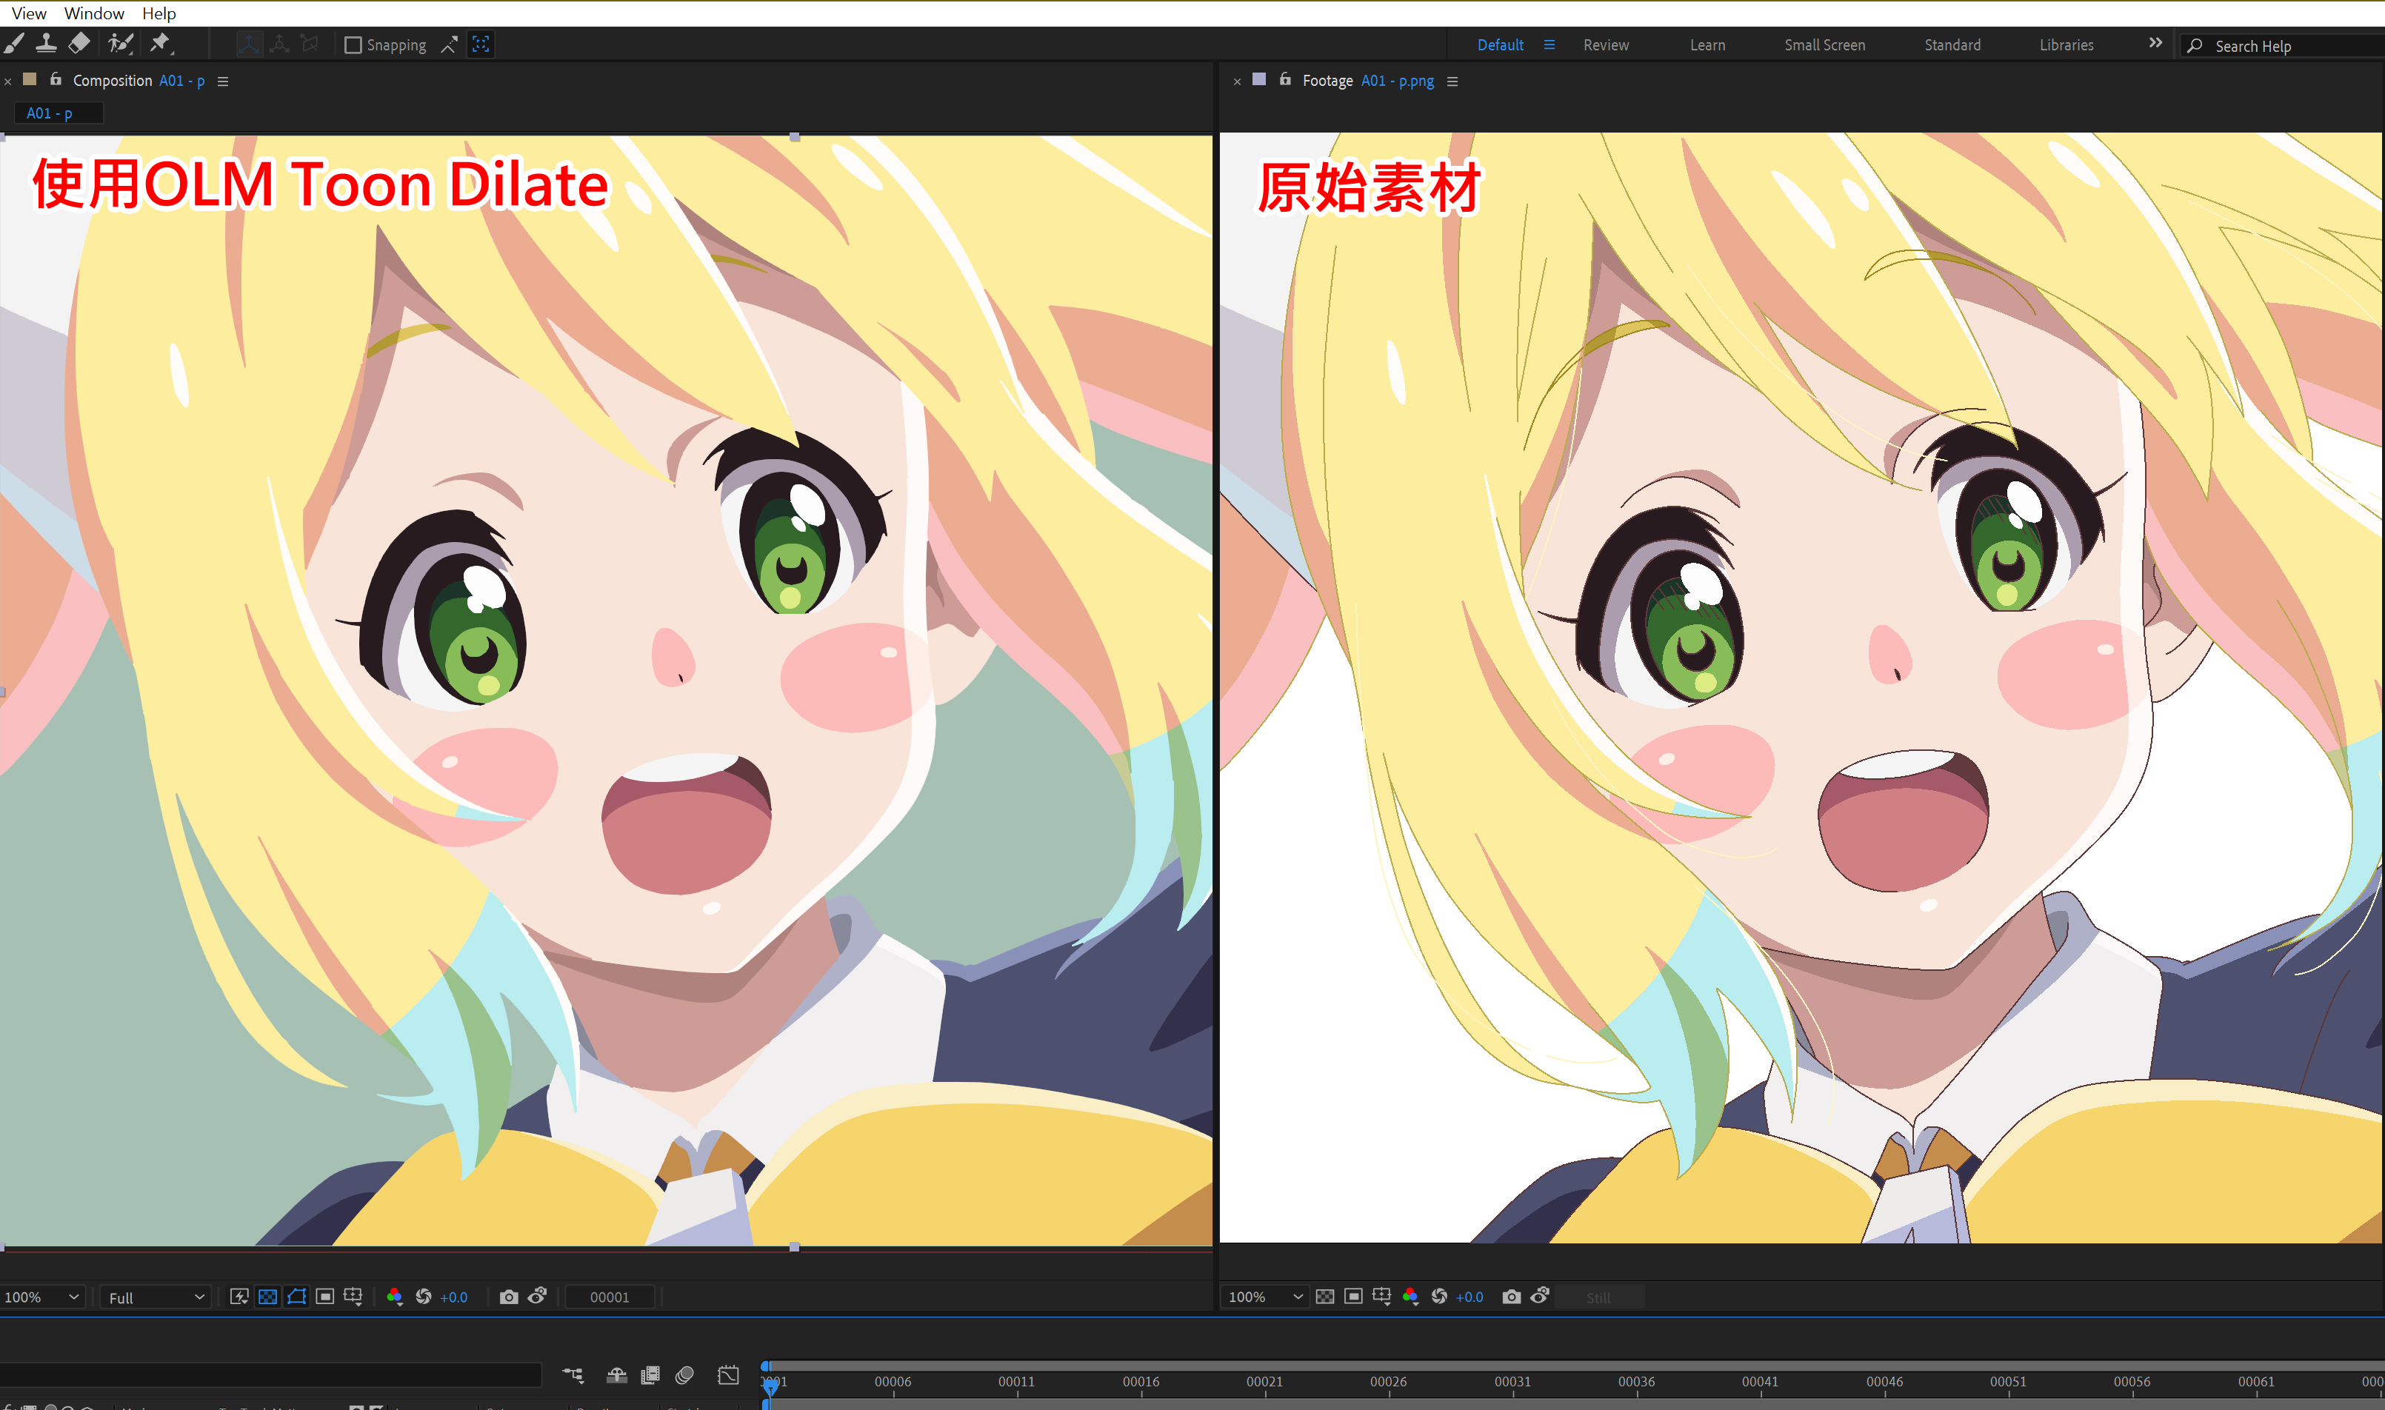
Task: Toggle Mask and Shape Path Visibility
Action: pyautogui.click(x=296, y=1296)
